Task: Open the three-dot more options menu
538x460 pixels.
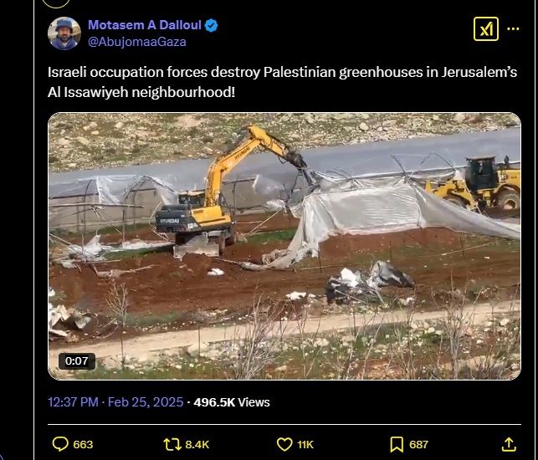Action: tap(513, 28)
